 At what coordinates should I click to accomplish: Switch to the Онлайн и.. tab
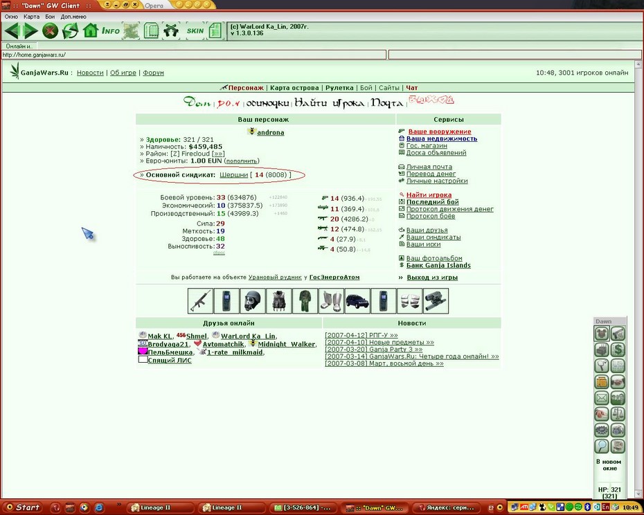19,46
